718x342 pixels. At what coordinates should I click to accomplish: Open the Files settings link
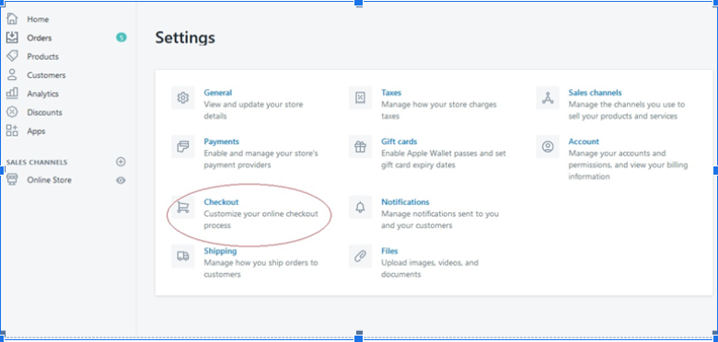click(x=389, y=251)
